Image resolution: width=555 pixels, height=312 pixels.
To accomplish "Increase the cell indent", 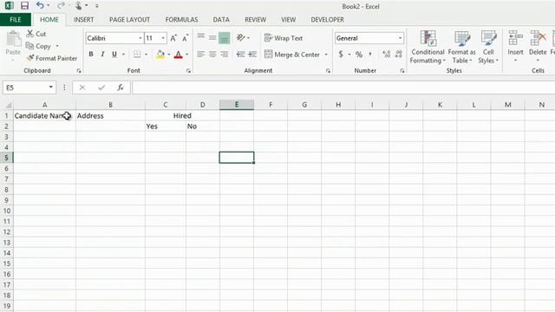I will click(252, 54).
